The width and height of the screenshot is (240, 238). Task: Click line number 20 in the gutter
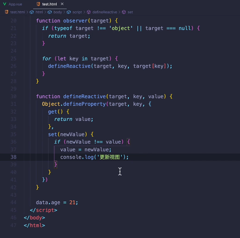14,21
